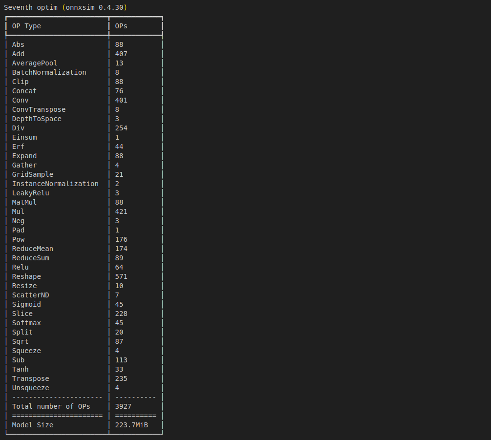
Task: Click the 'ScatterND' entry
Action: pos(31,295)
